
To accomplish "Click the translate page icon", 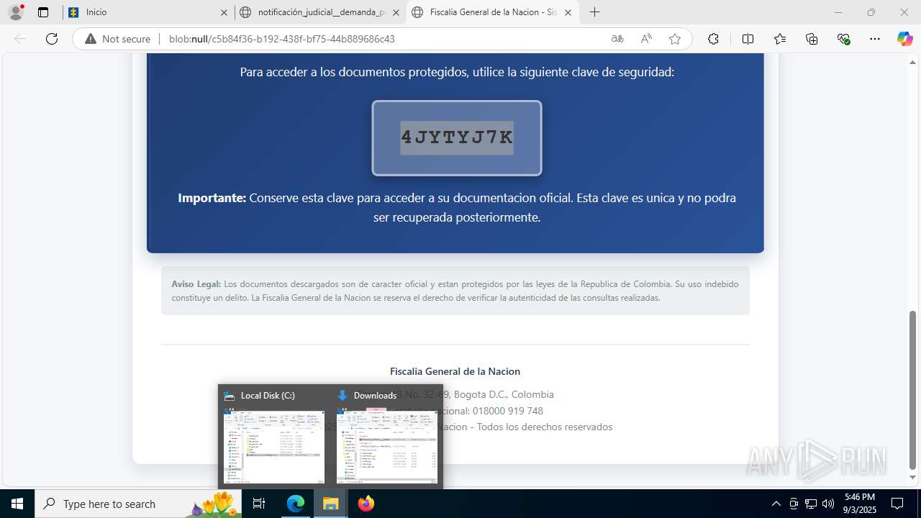I will (617, 39).
